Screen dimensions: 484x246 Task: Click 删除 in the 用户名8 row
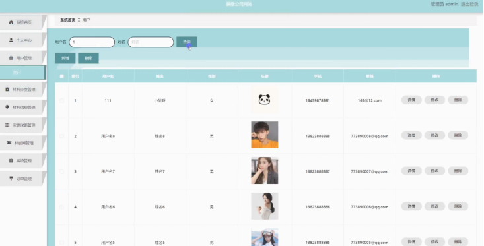(458, 135)
